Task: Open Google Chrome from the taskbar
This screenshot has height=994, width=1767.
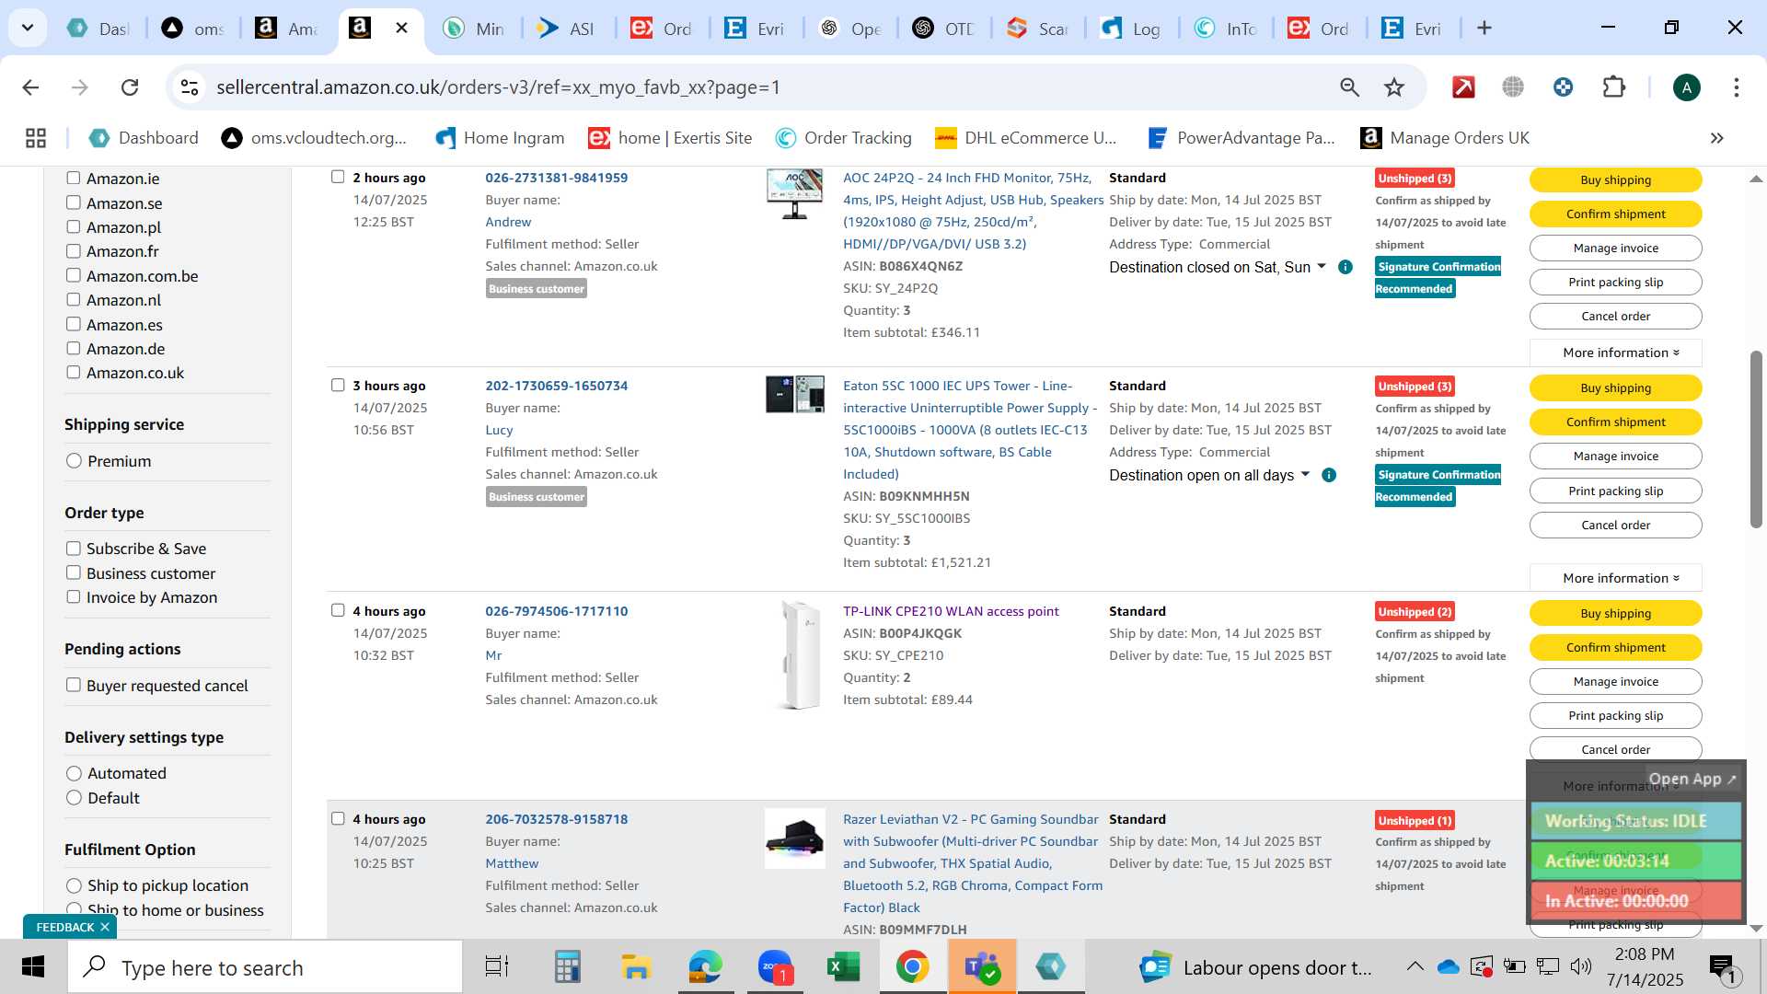Action: [x=912, y=967]
